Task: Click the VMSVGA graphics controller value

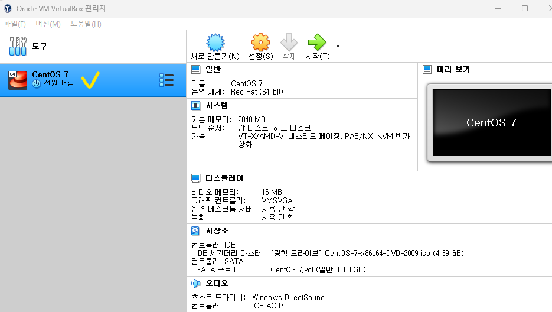Action: [277, 200]
